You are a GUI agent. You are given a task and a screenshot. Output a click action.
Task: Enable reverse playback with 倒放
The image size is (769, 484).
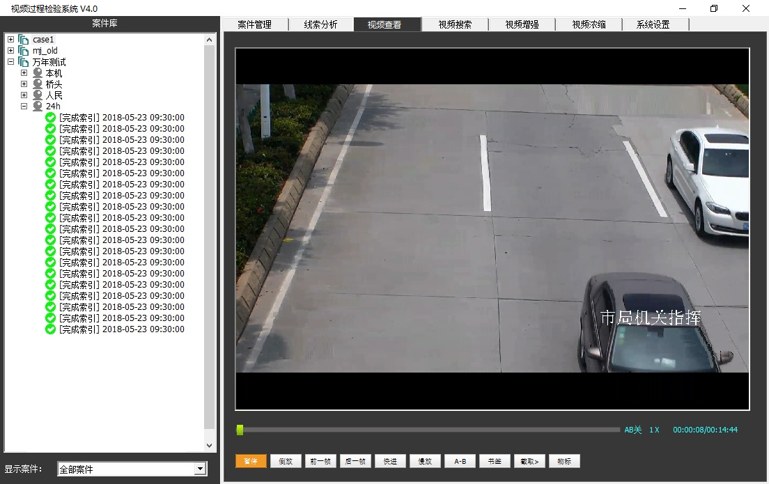pos(286,460)
